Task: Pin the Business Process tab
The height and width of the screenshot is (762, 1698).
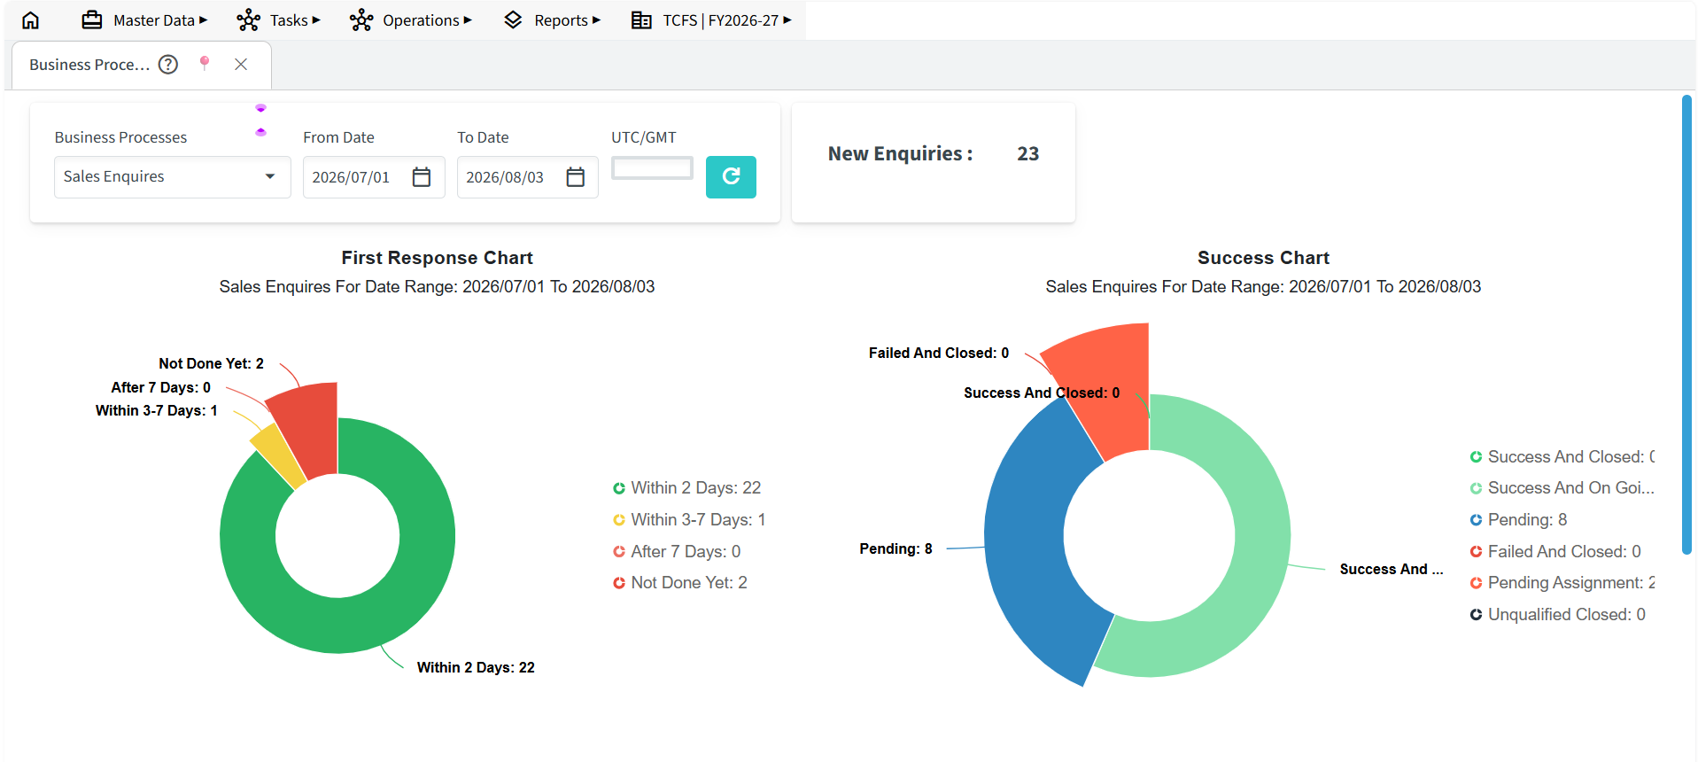Action: 205,63
